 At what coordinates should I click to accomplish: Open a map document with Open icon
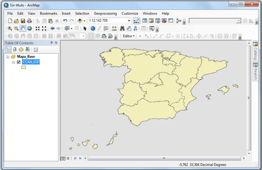click(16, 21)
